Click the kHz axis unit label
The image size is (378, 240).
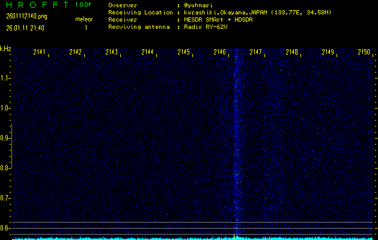pyautogui.click(x=5, y=49)
